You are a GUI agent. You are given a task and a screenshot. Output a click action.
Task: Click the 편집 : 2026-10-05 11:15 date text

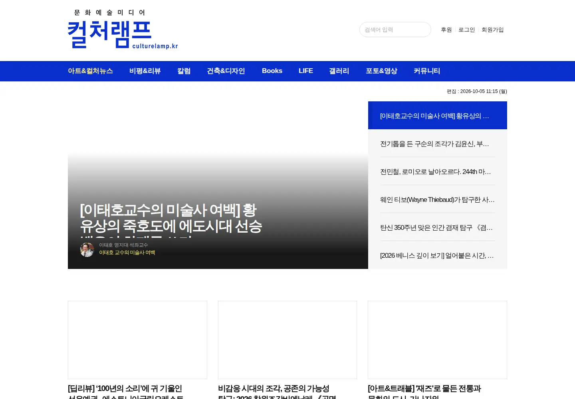tap(477, 91)
